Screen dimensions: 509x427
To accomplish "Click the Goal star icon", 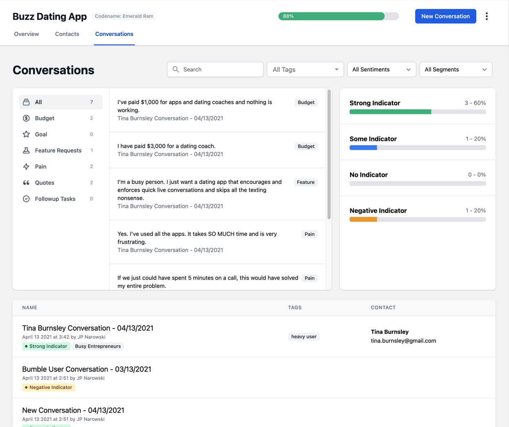I will (26, 134).
